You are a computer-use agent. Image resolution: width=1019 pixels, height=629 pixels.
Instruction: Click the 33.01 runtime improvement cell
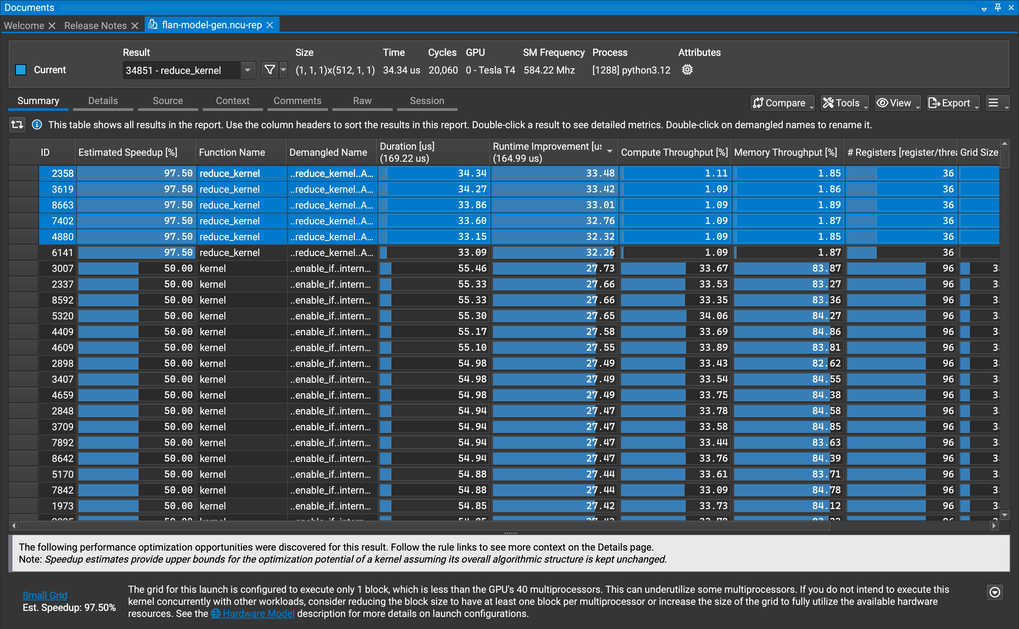coord(554,205)
